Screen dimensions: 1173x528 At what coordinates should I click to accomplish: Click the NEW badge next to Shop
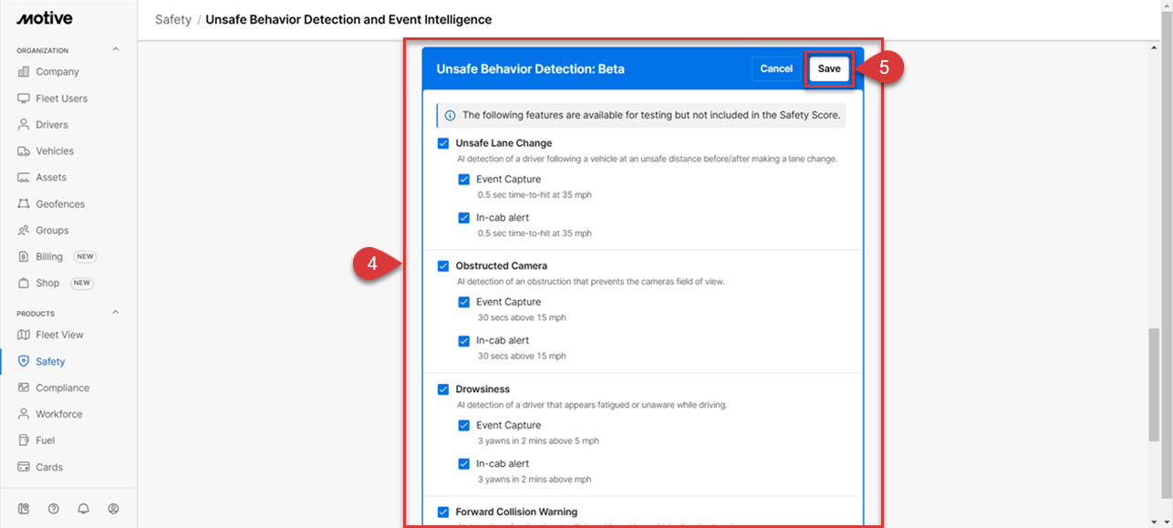pos(81,284)
